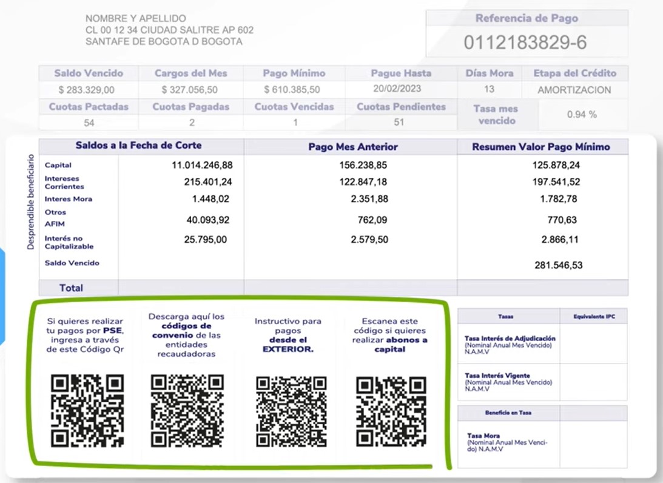The height and width of the screenshot is (483, 663).
Task: Click previous month mora payment 2.351,88
Action: 369,199
